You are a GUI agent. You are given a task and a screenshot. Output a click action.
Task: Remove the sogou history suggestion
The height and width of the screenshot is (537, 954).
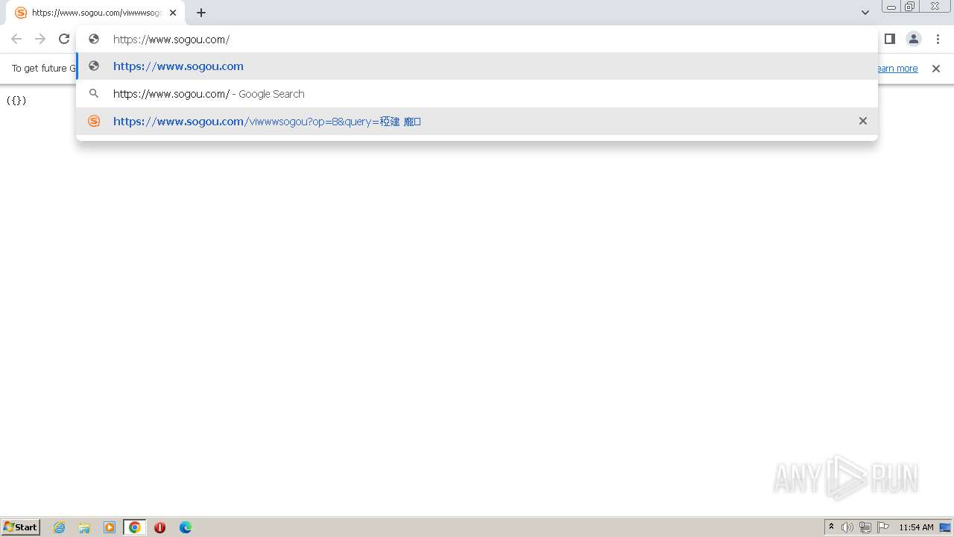(863, 121)
